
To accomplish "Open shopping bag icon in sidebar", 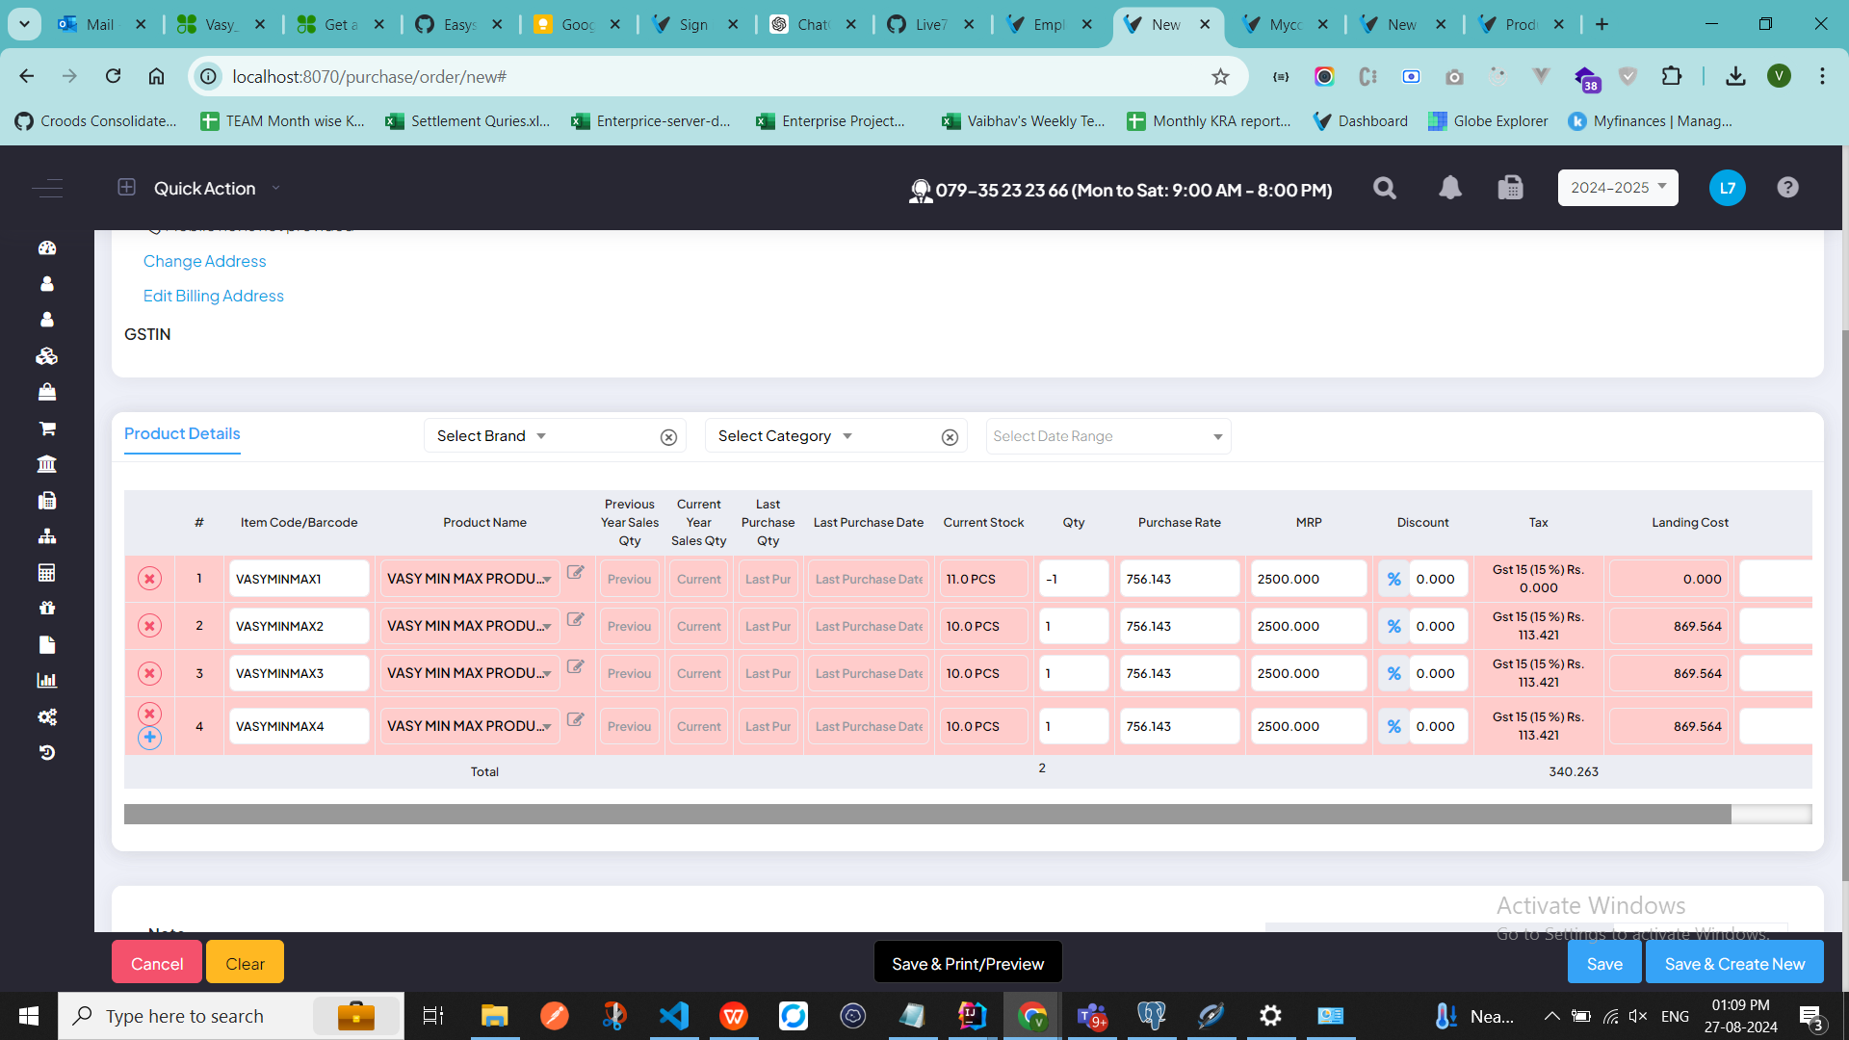I will pos(47,392).
